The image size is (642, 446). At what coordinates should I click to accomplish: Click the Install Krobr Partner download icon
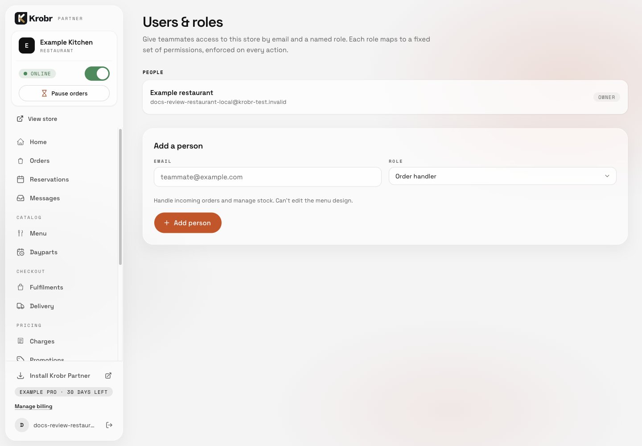[21, 376]
